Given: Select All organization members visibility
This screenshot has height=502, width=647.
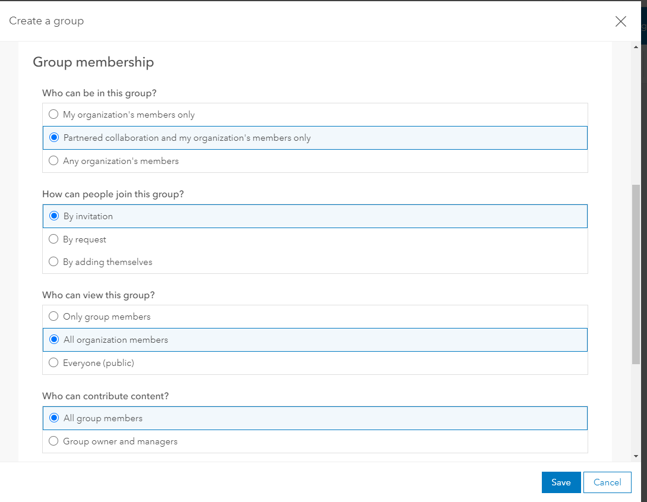Looking at the screenshot, I should (x=54, y=340).
